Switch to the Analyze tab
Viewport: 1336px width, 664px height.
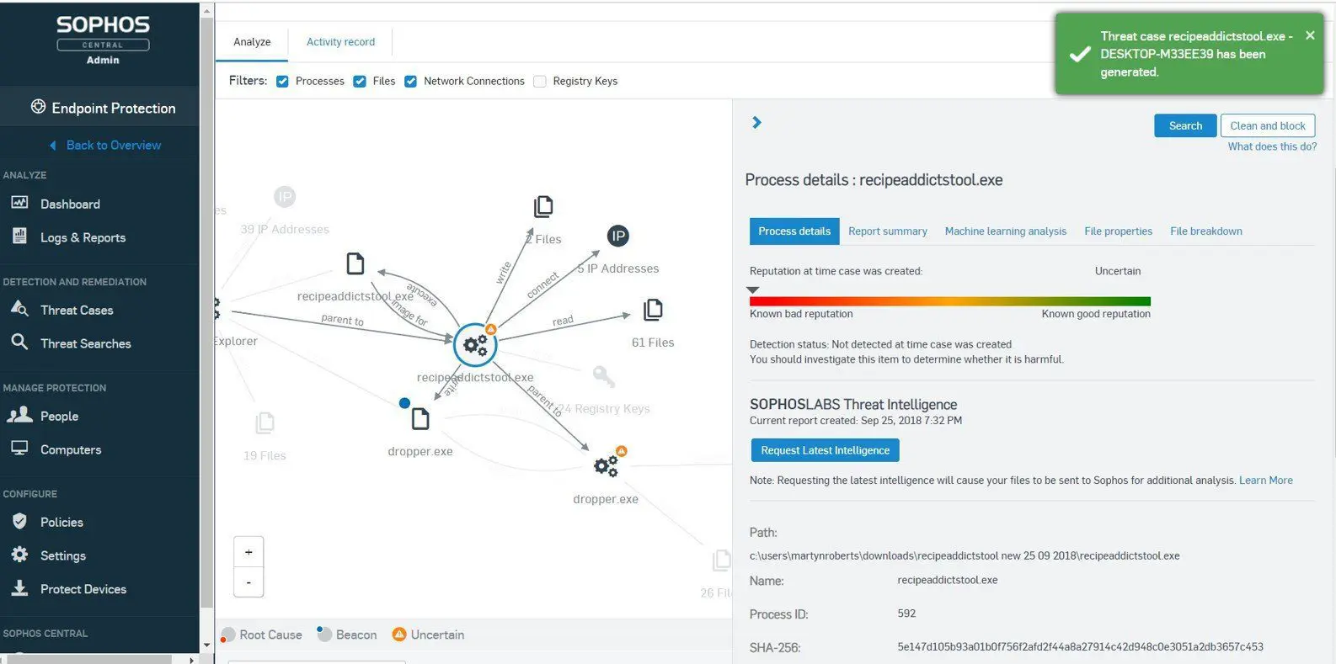coord(252,42)
